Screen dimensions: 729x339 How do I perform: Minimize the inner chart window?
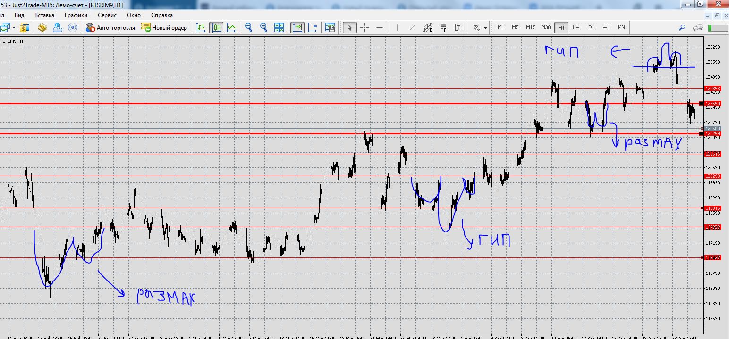tap(708, 15)
